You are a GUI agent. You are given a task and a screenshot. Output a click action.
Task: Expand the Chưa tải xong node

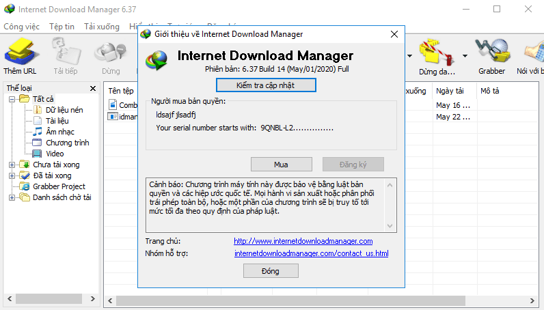[x=12, y=165]
